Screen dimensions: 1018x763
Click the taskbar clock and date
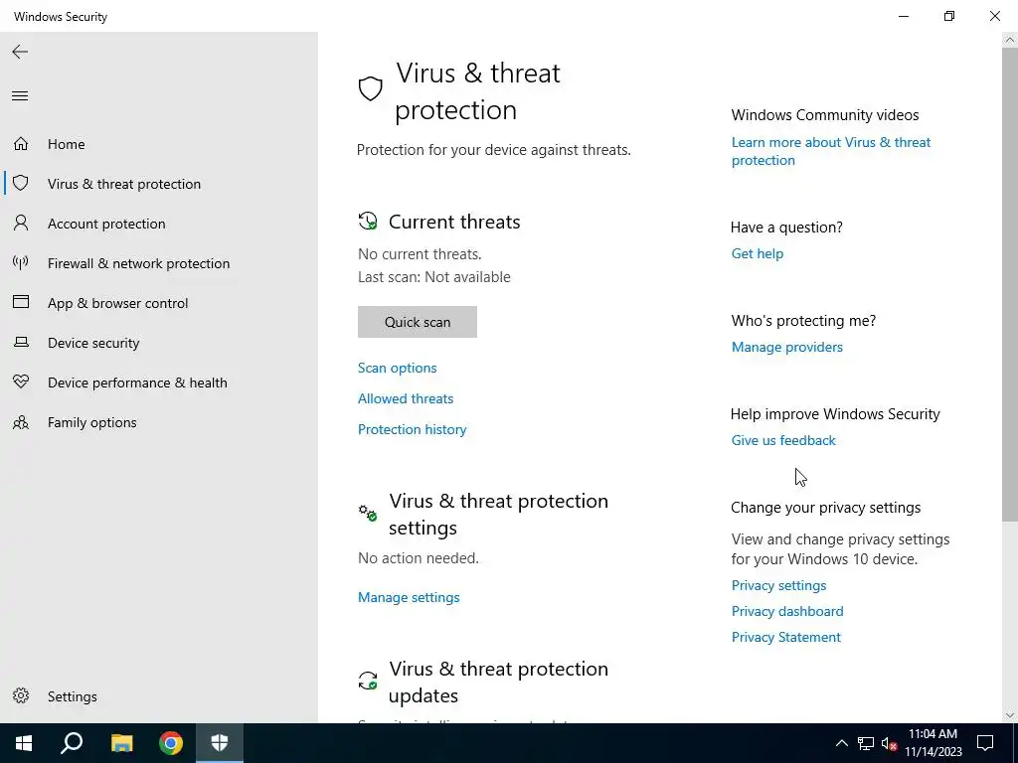coord(933,743)
